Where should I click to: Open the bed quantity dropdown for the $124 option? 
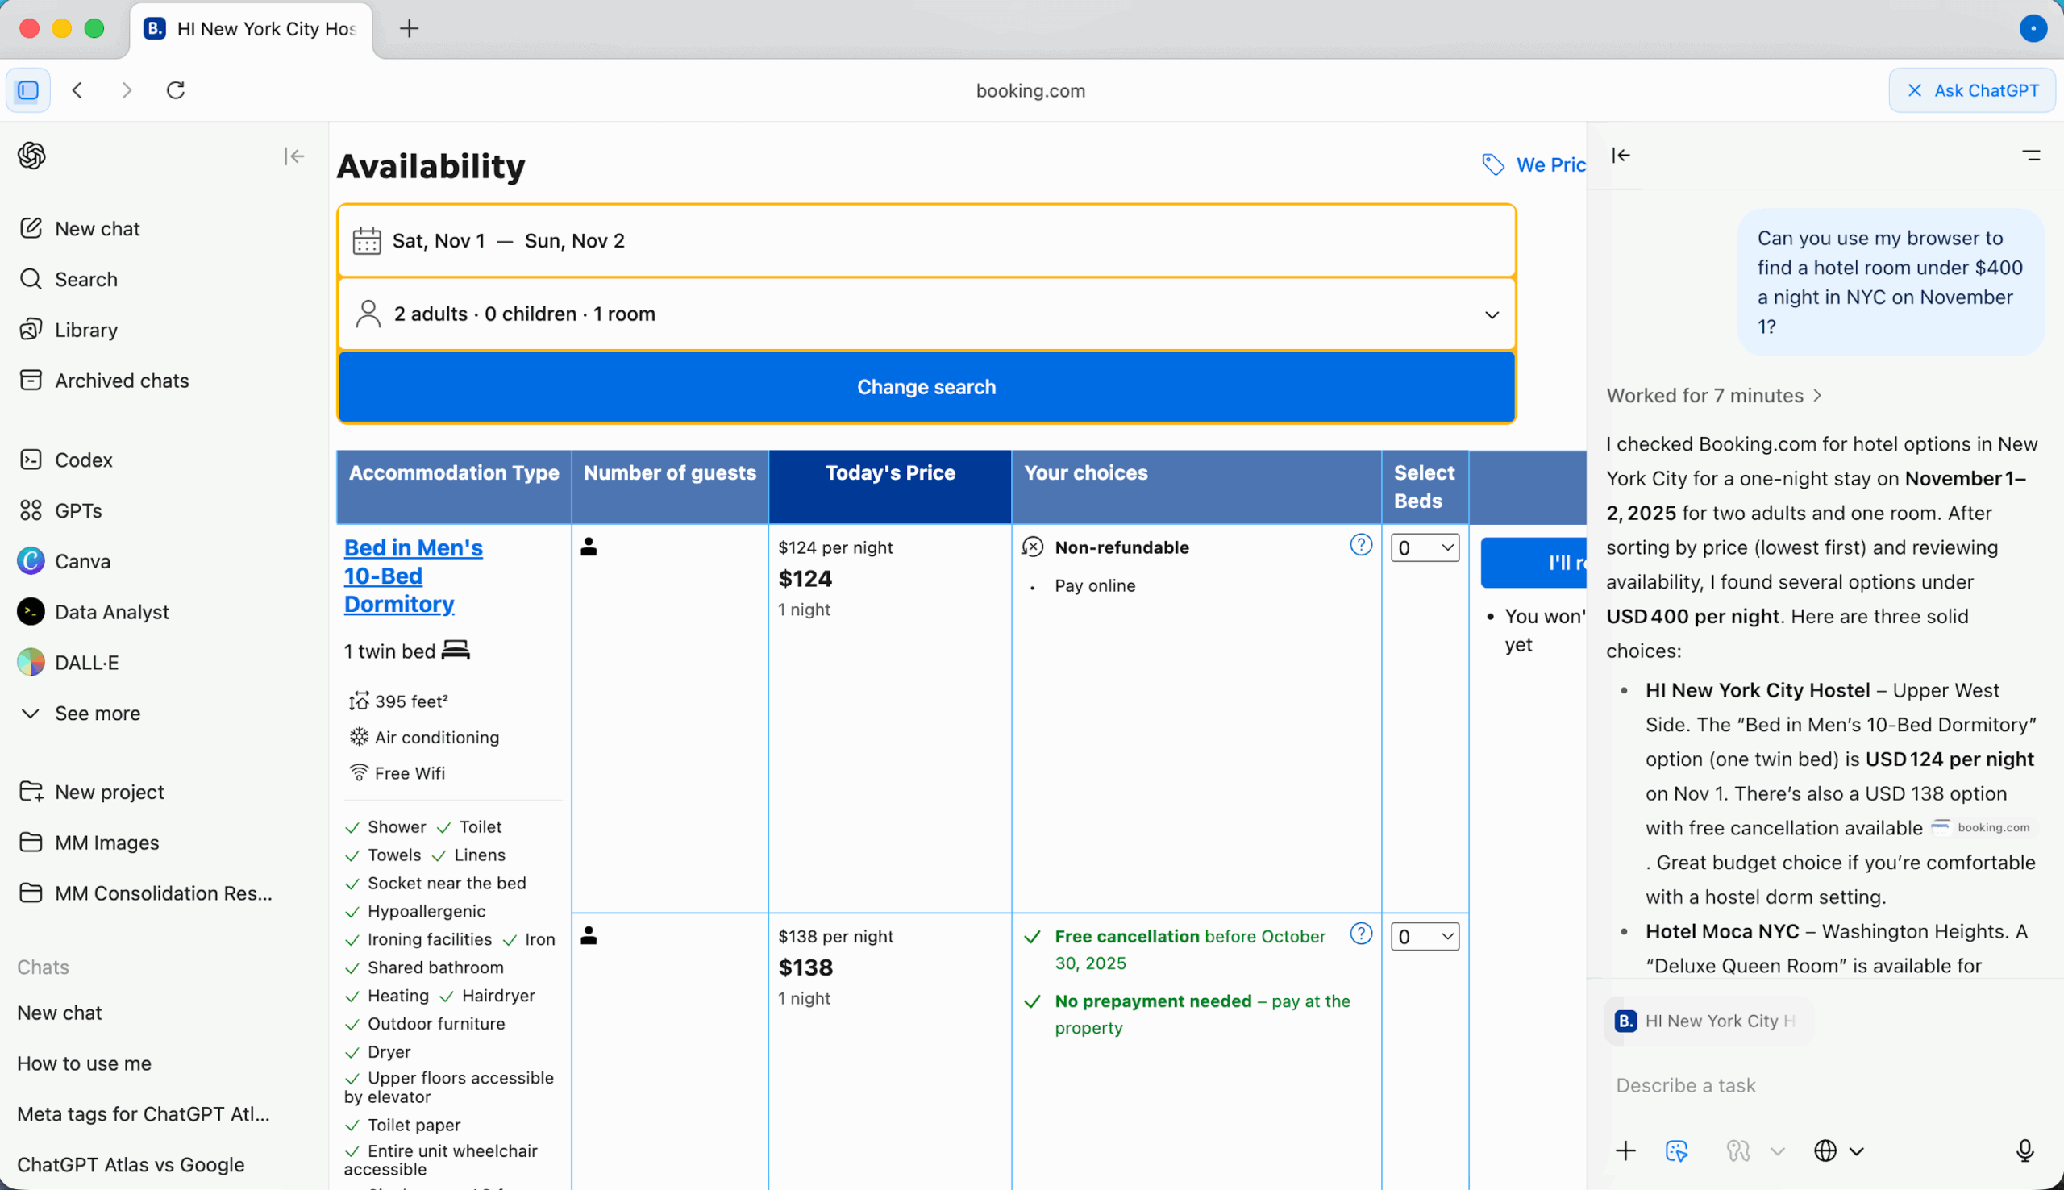click(x=1424, y=547)
